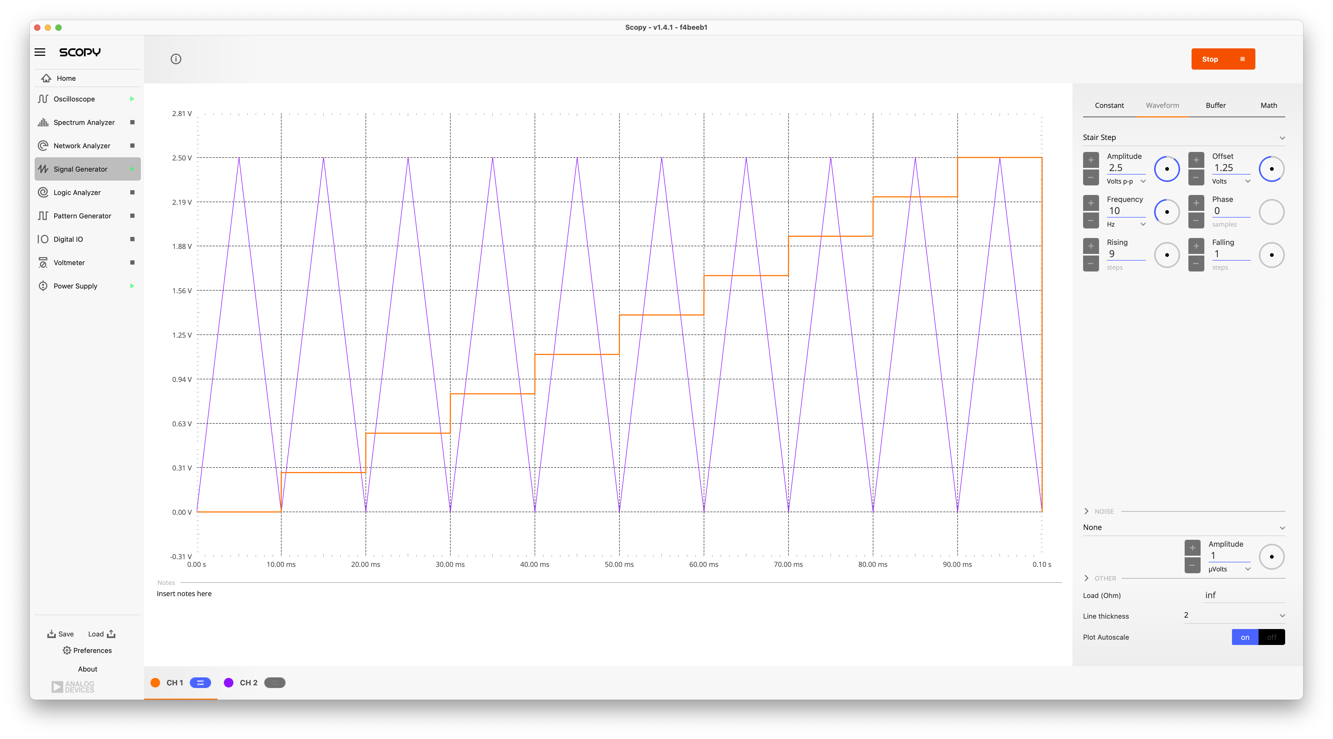Click the Load session icon
Viewport: 1333px width, 739px height.
pos(111,634)
